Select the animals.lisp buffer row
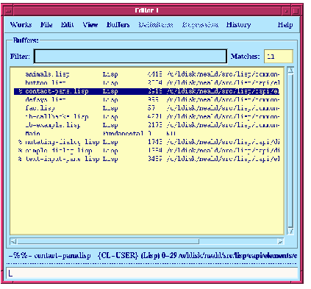 pos(146,74)
